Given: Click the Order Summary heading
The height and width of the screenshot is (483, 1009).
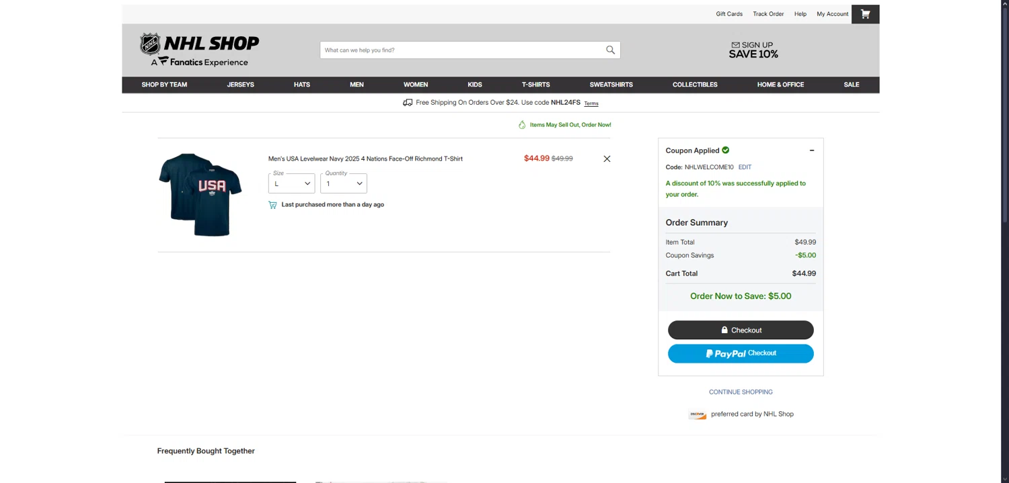Looking at the screenshot, I should 696,222.
